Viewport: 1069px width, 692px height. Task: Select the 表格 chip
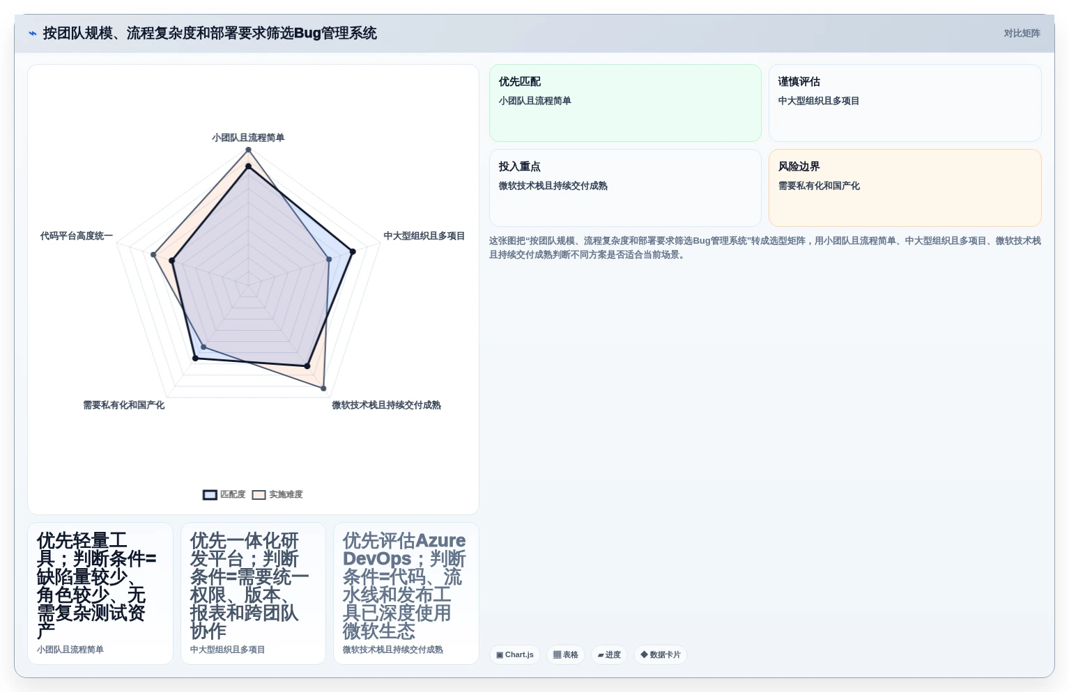[x=566, y=655]
